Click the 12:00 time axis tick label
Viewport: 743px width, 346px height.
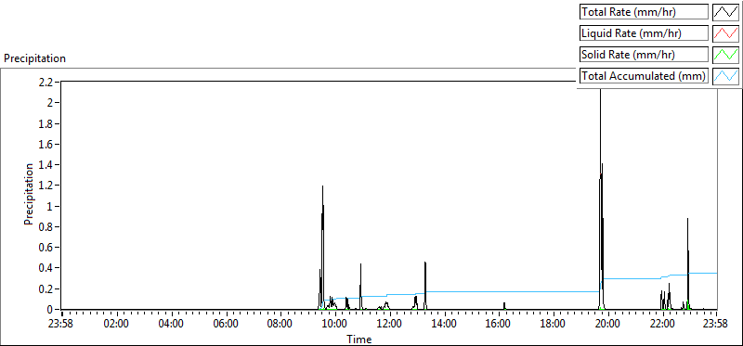click(390, 325)
